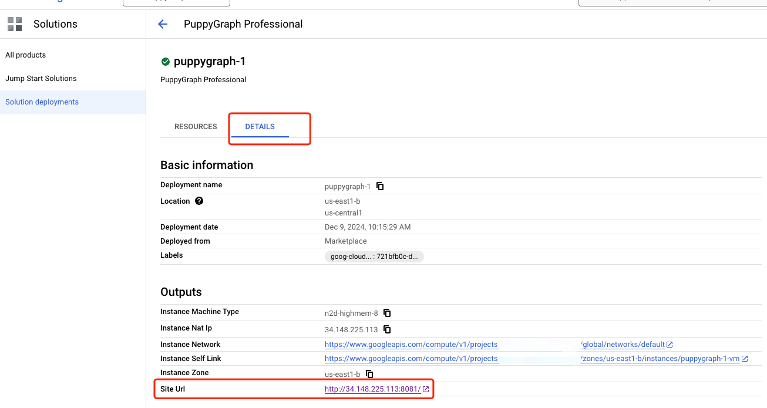Open All products in sidebar
This screenshot has height=408, width=767.
pos(26,55)
